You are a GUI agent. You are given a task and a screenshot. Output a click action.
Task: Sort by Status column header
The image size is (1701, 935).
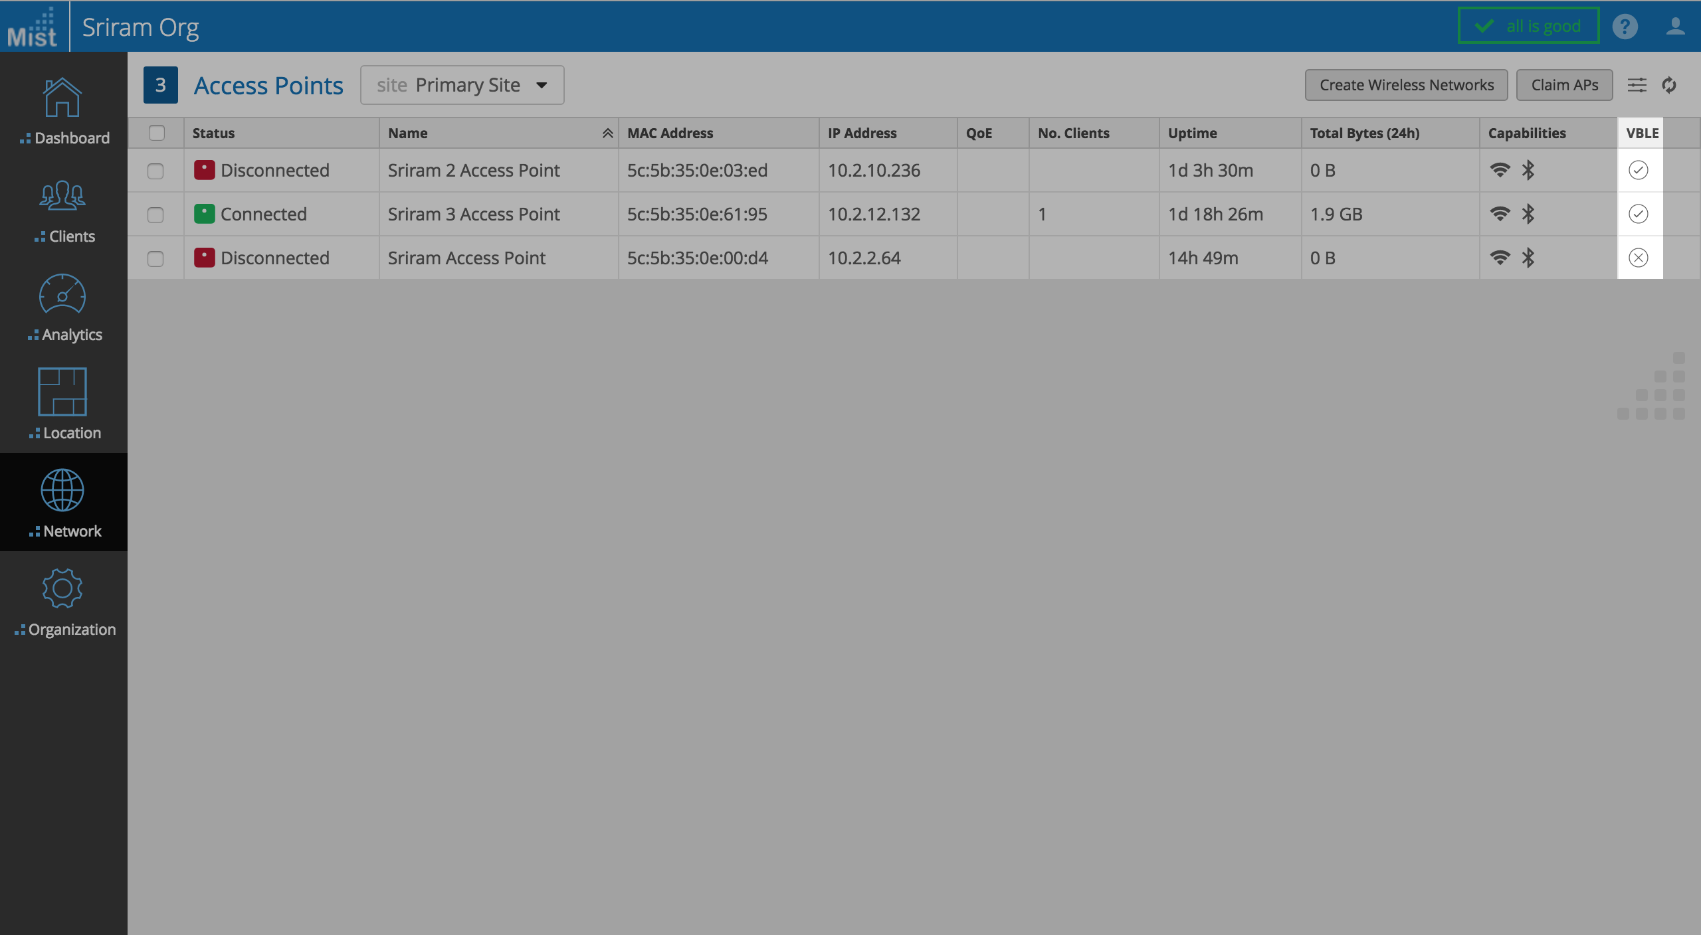click(x=214, y=133)
